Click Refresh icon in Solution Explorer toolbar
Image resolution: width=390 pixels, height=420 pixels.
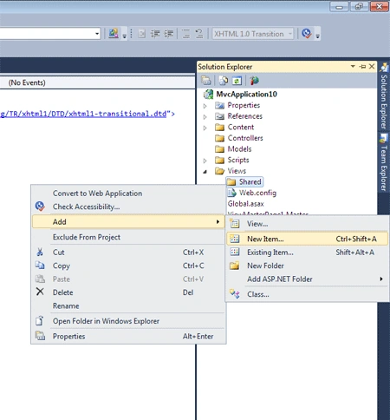pos(237,81)
